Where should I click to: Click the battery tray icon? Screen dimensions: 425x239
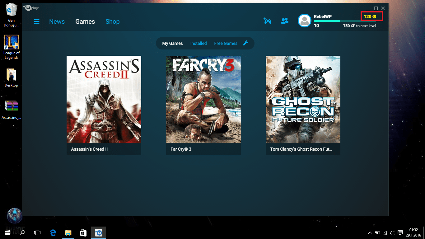pyautogui.click(x=378, y=232)
